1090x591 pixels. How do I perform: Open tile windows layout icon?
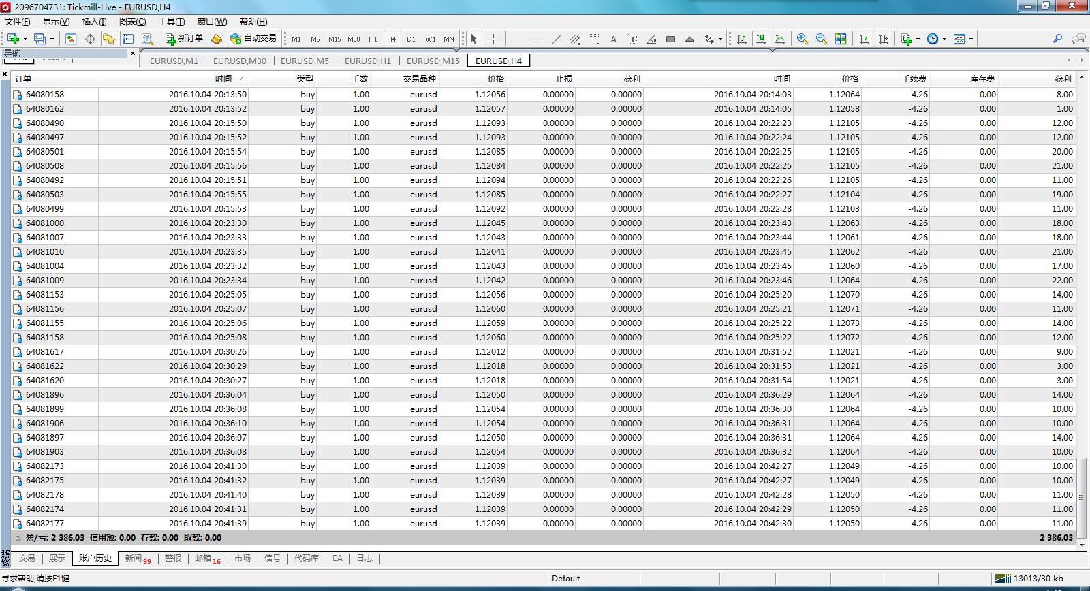pyautogui.click(x=841, y=39)
